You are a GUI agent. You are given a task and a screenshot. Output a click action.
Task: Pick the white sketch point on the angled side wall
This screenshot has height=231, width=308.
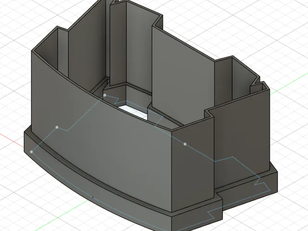click(185, 144)
